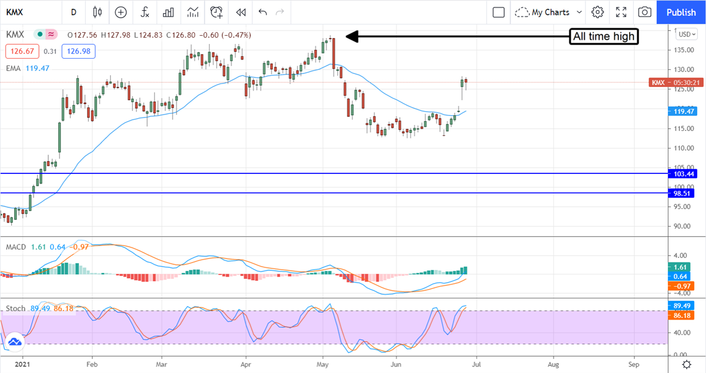The height and width of the screenshot is (373, 706).
Task: Change the D daily interval
Action: [74, 12]
